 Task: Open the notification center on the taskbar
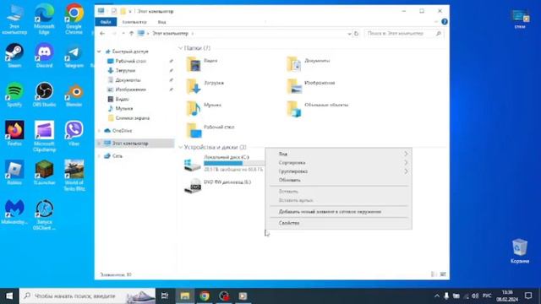coord(527,296)
